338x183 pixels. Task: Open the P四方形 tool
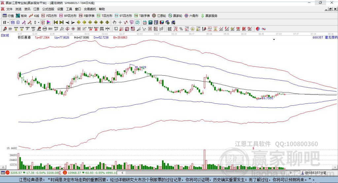pyautogui.click(x=49, y=16)
